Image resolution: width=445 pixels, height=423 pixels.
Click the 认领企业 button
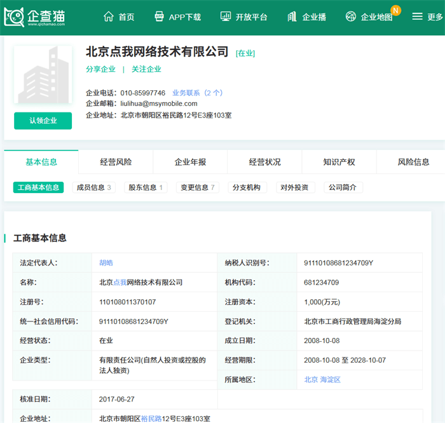tap(43, 121)
